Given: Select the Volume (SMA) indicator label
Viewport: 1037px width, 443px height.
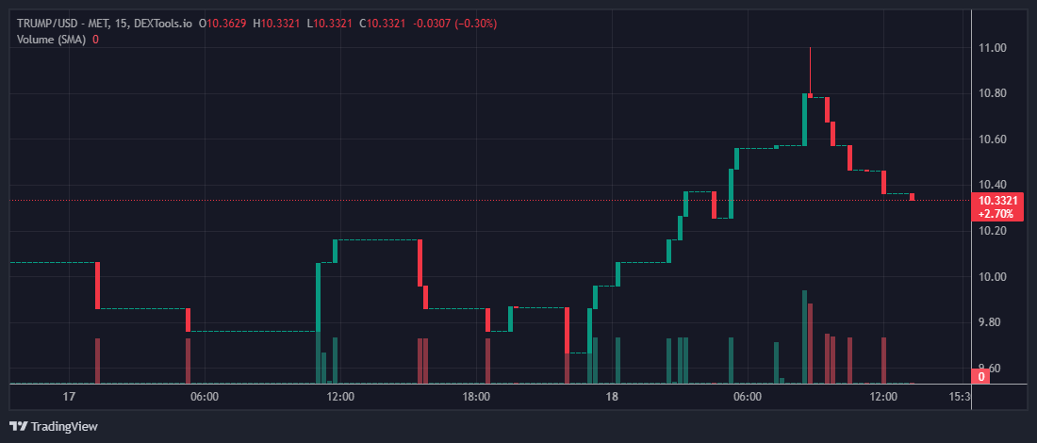Looking at the screenshot, I should (52, 39).
